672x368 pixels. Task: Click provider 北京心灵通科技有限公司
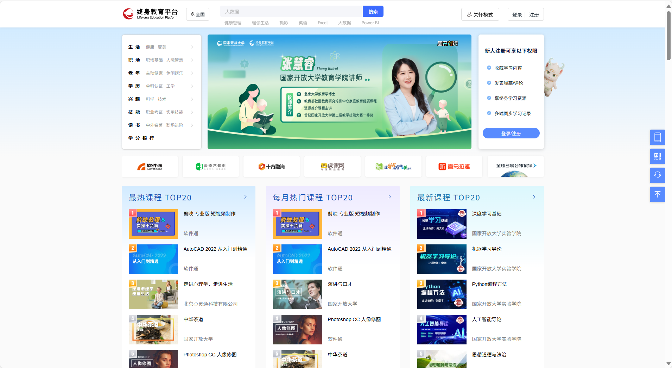[210, 304]
